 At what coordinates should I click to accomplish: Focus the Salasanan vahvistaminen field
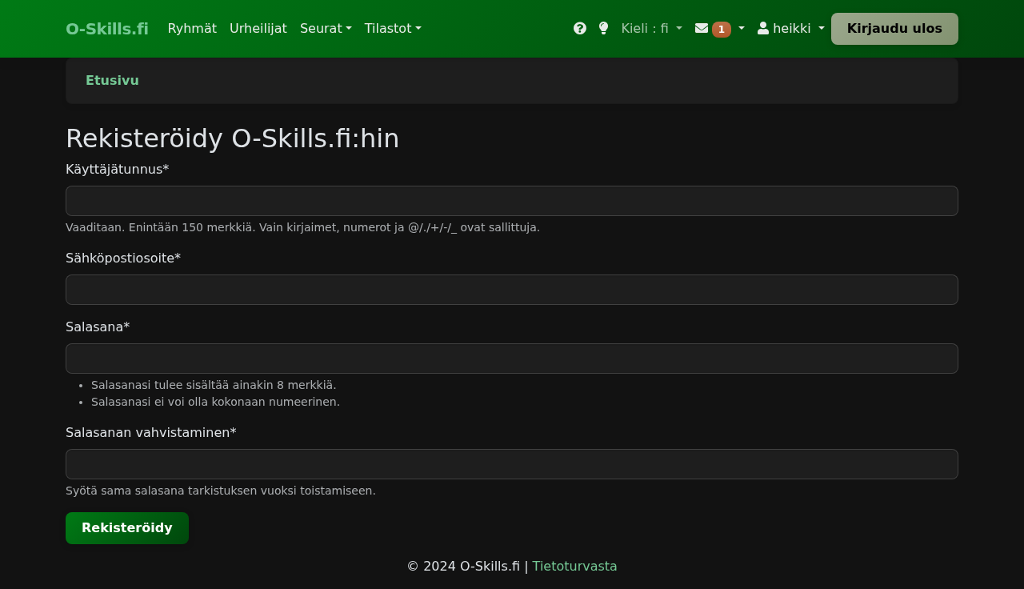(512, 464)
